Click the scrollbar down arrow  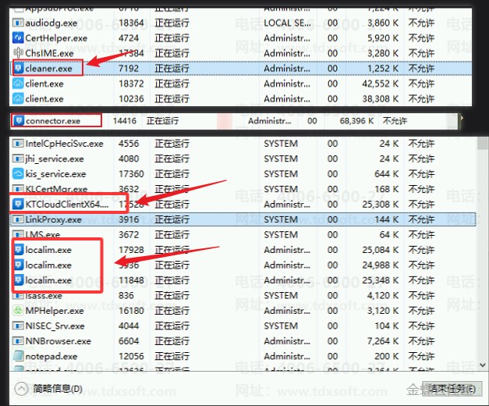point(482,365)
